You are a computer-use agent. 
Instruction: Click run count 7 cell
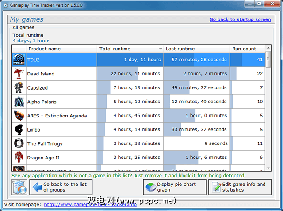248,87
